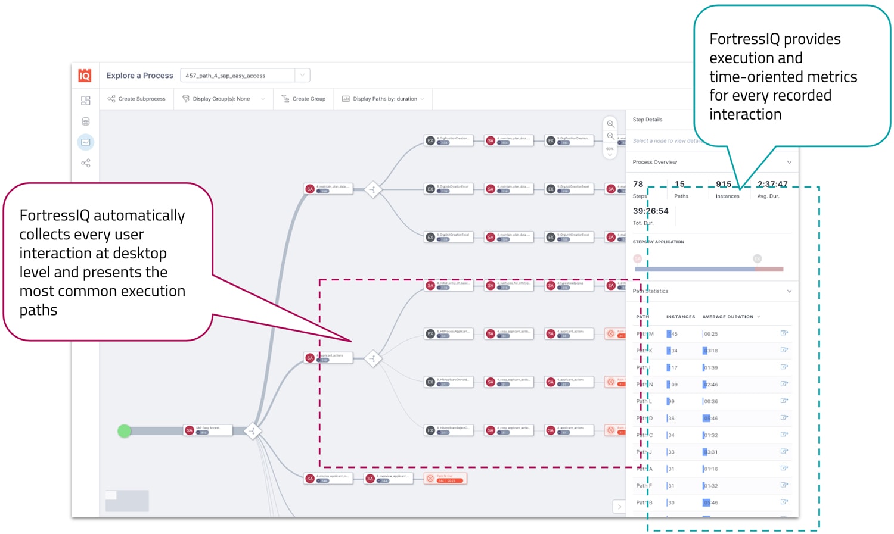Click the minimap thumbnail on canvas
Screen dimensions: 894x534
[x=127, y=501]
